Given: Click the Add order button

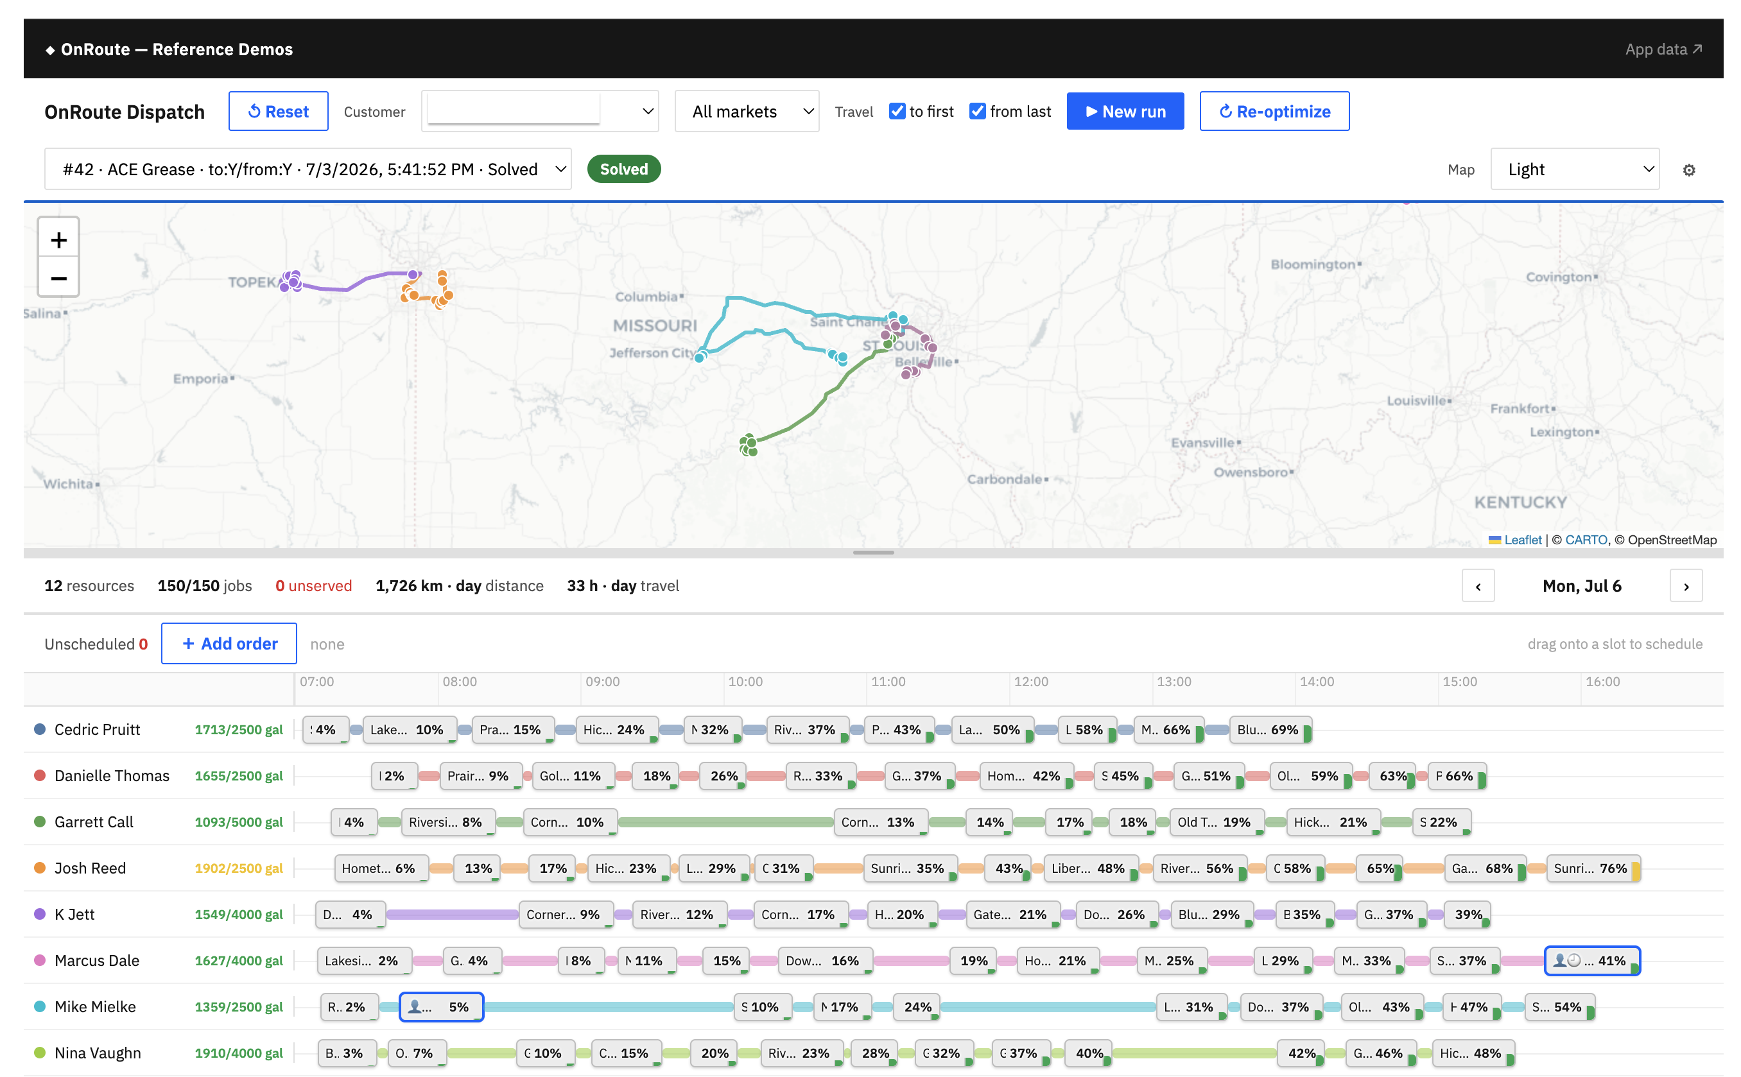Looking at the screenshot, I should (x=229, y=643).
